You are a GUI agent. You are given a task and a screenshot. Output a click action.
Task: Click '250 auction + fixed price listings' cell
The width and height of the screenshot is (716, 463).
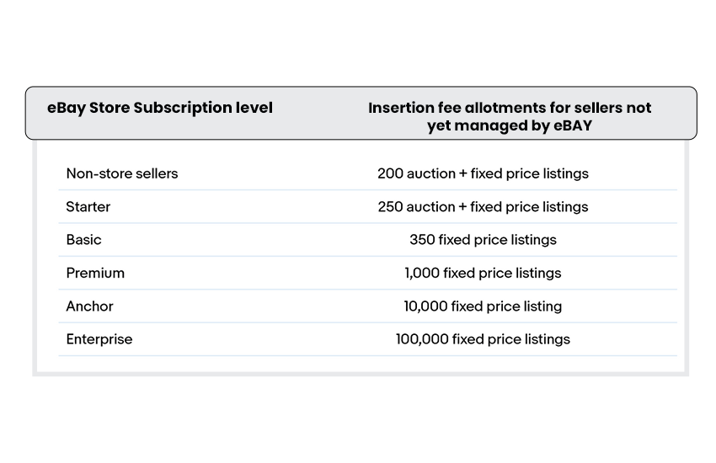(483, 207)
